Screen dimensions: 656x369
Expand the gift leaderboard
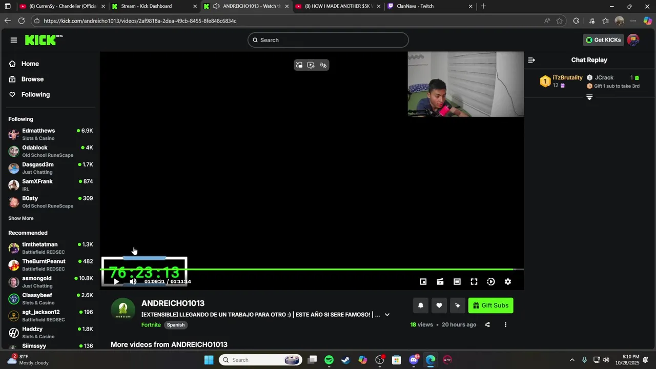589,97
